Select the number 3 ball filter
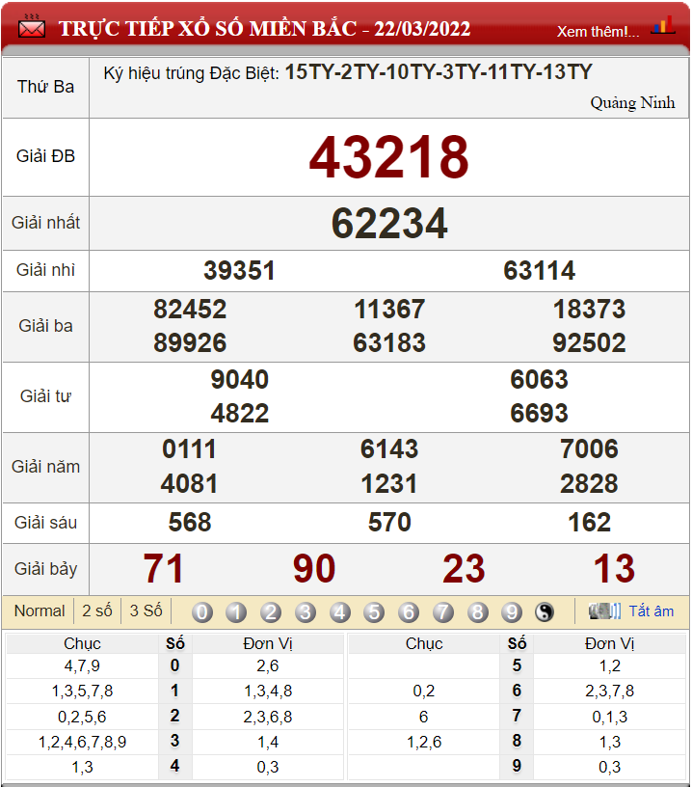This screenshot has height=787, width=692. click(x=306, y=611)
